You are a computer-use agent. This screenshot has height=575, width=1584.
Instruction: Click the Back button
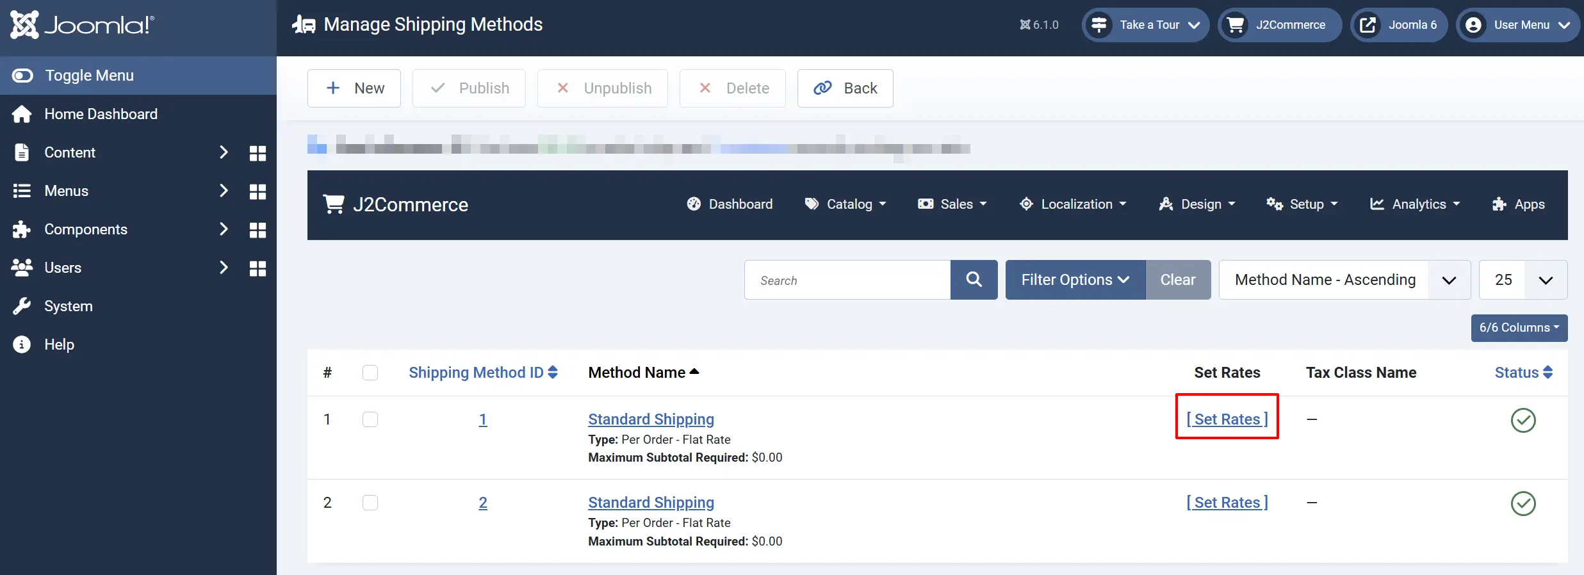(845, 88)
